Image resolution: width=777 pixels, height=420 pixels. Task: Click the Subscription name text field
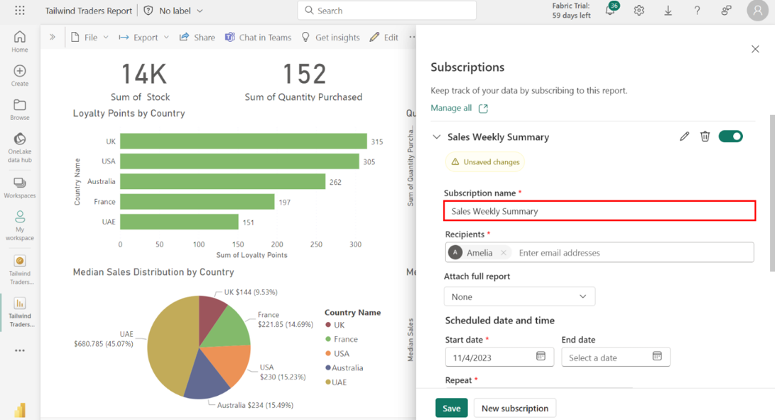[x=599, y=211]
